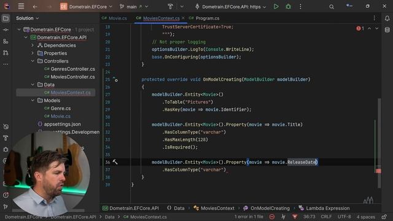Select MoviesContext.cs in the Solution tree
The width and height of the screenshot is (393, 221).
click(x=56, y=93)
